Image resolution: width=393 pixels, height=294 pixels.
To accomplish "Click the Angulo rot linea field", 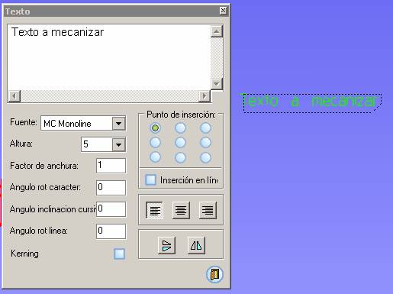I will click(x=111, y=231).
